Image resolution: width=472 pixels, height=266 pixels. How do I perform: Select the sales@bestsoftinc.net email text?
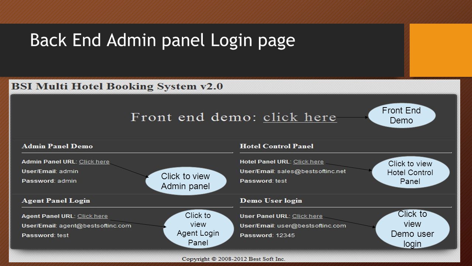(312, 171)
